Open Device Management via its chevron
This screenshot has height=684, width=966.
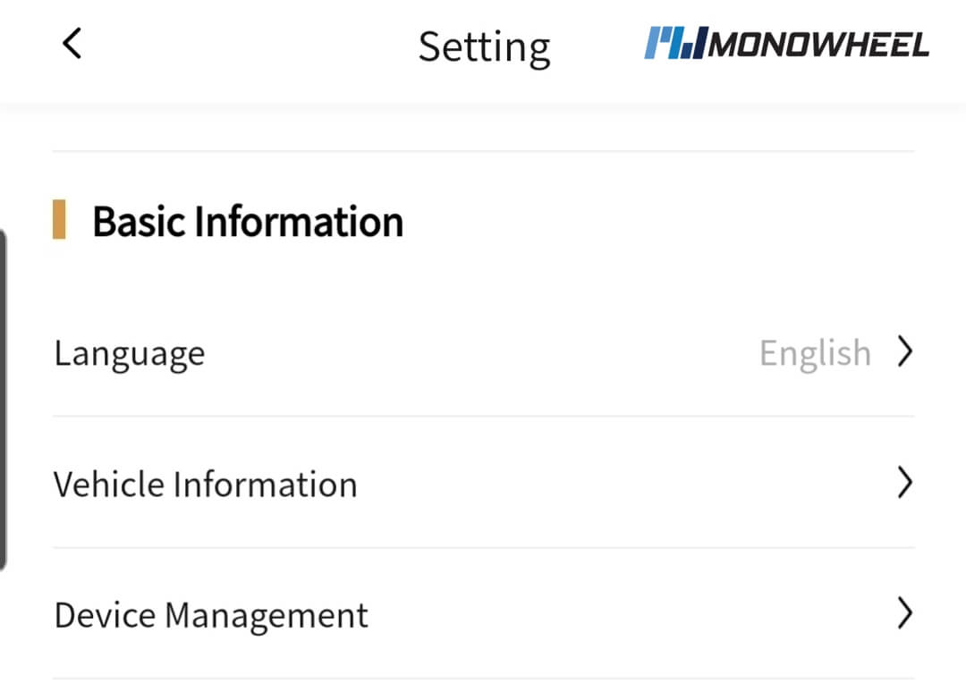click(904, 614)
